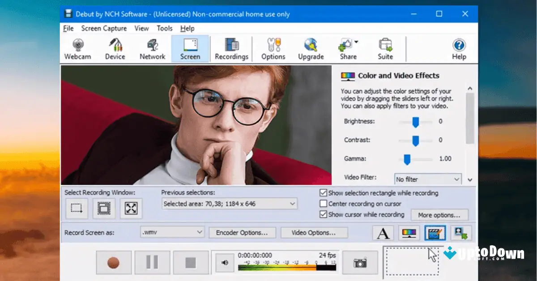Open color and video effects panel

409,233
